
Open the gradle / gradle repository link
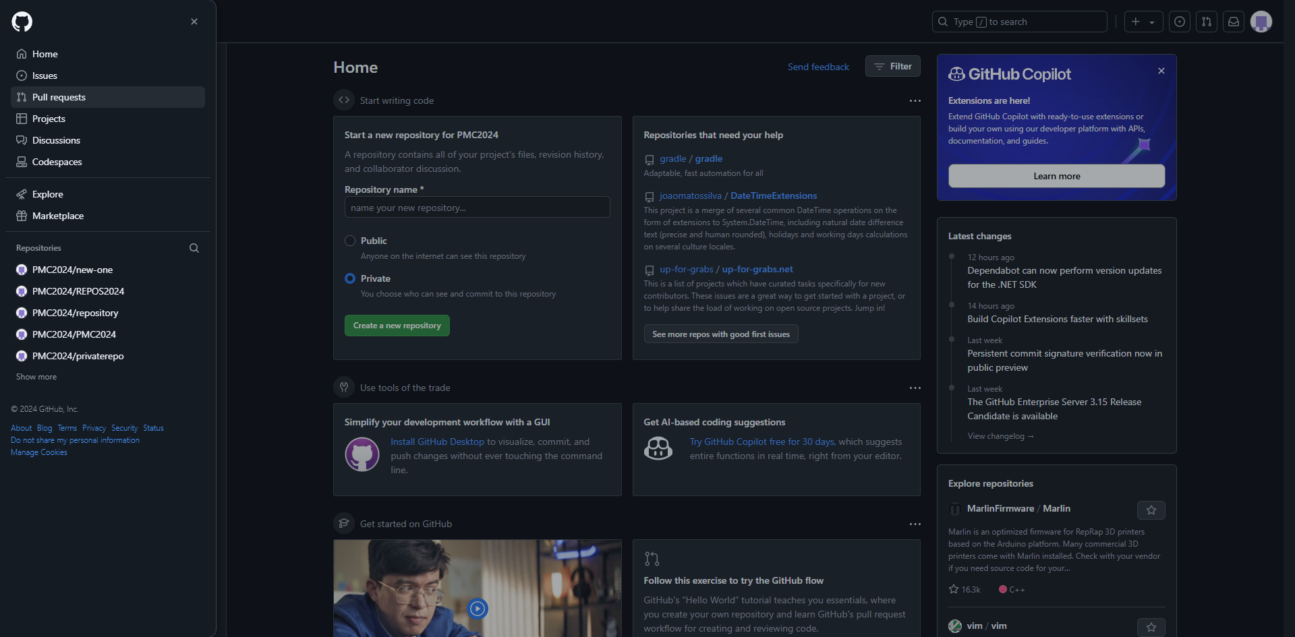(x=691, y=158)
